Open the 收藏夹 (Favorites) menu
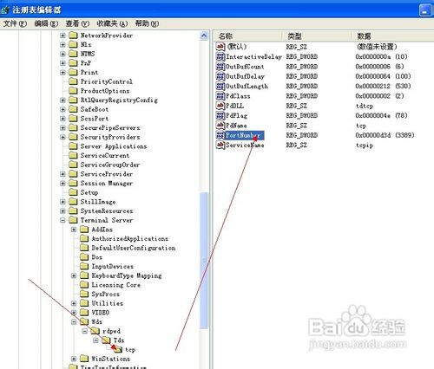 click(112, 23)
